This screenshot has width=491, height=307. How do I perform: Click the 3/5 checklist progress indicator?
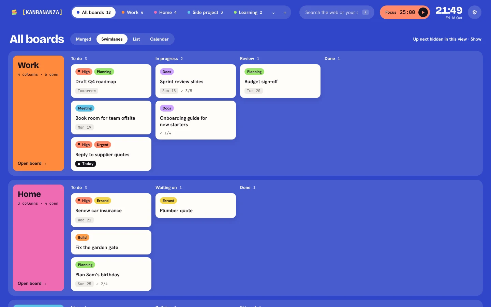187,91
